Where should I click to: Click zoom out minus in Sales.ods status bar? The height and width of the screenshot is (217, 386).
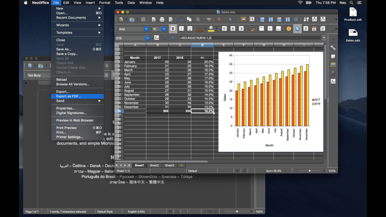point(295,170)
